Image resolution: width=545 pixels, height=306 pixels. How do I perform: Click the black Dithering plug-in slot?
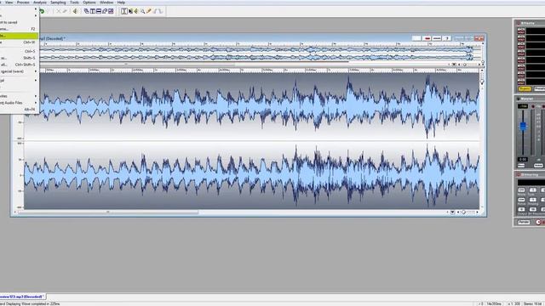coord(531,182)
